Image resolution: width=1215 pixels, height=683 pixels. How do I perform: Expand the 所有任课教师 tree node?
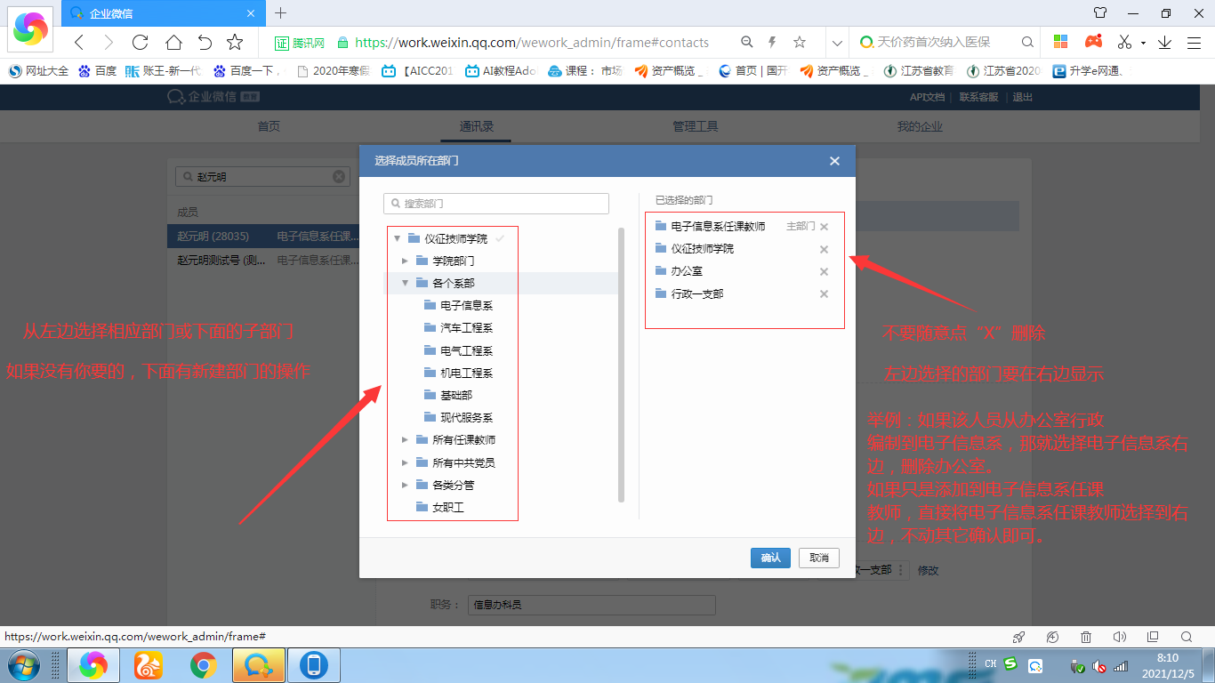pyautogui.click(x=405, y=439)
